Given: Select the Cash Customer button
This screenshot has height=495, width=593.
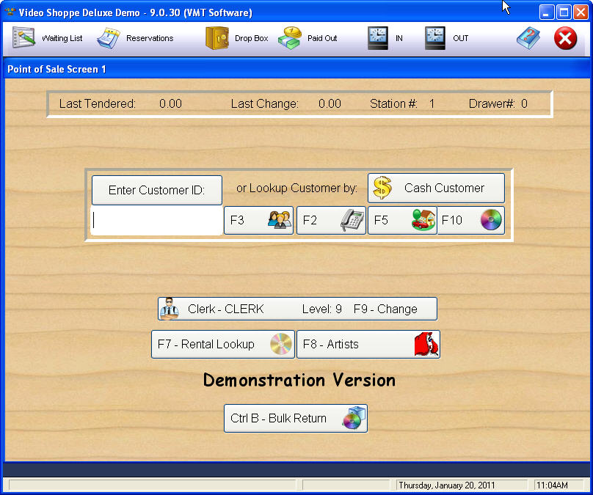Looking at the screenshot, I should click(x=436, y=188).
